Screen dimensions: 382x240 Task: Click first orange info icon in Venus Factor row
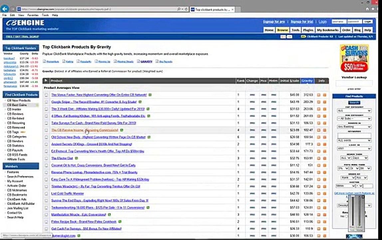pos(319,95)
